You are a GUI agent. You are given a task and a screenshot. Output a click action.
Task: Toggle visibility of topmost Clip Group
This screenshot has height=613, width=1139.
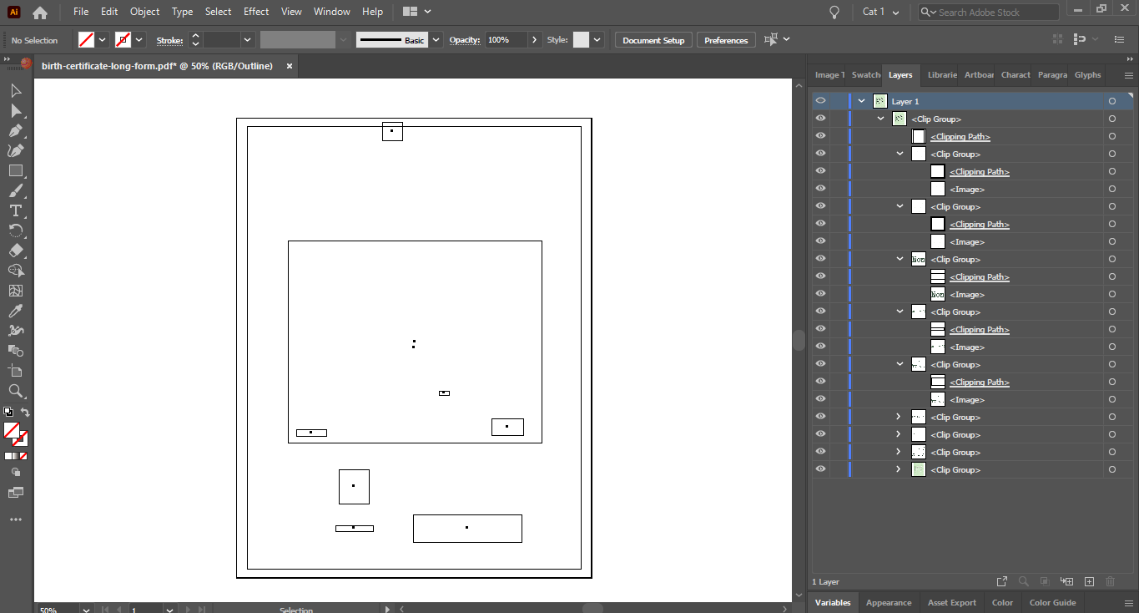pos(820,119)
